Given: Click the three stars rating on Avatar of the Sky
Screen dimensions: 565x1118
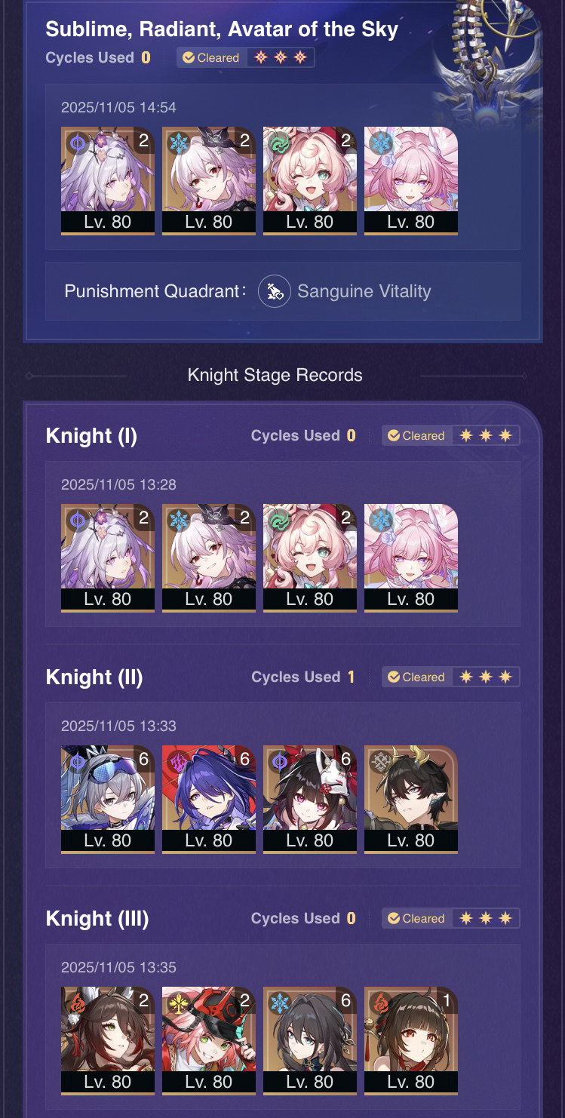Looking at the screenshot, I should [281, 57].
